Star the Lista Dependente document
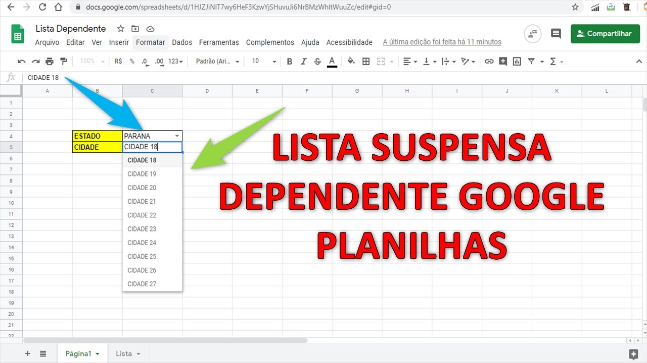Image resolution: width=647 pixels, height=363 pixels. [x=120, y=29]
